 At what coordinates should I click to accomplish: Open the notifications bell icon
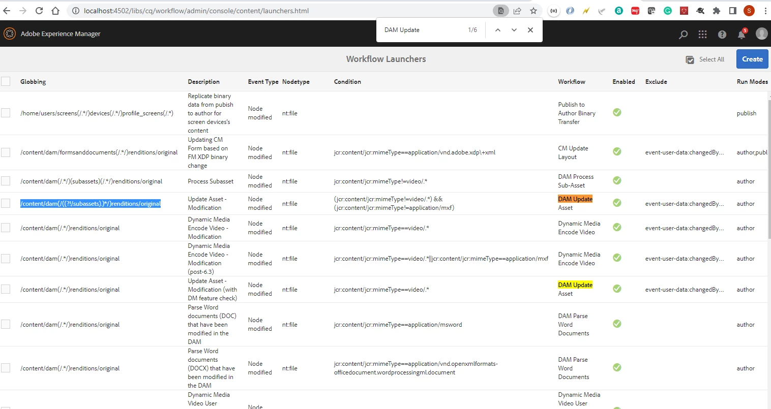point(742,35)
